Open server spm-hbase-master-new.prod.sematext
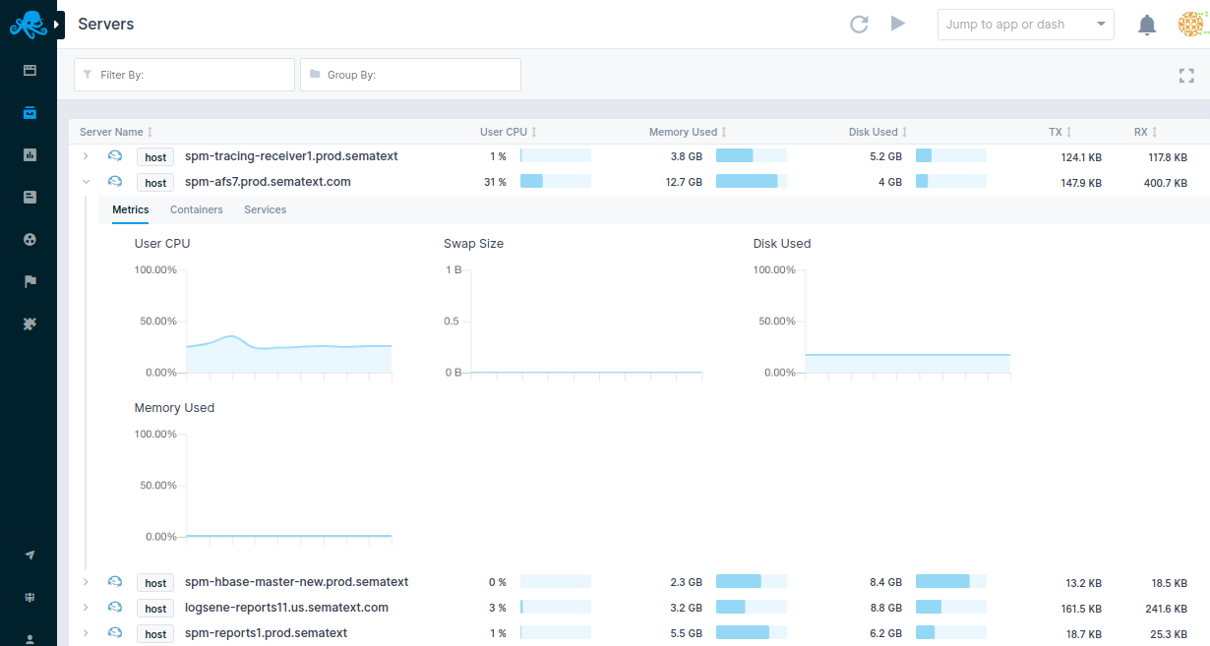This screenshot has height=646, width=1210. click(296, 582)
